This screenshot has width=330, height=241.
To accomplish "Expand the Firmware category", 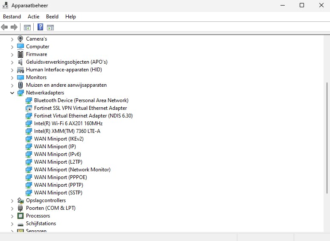I will (12, 55).
